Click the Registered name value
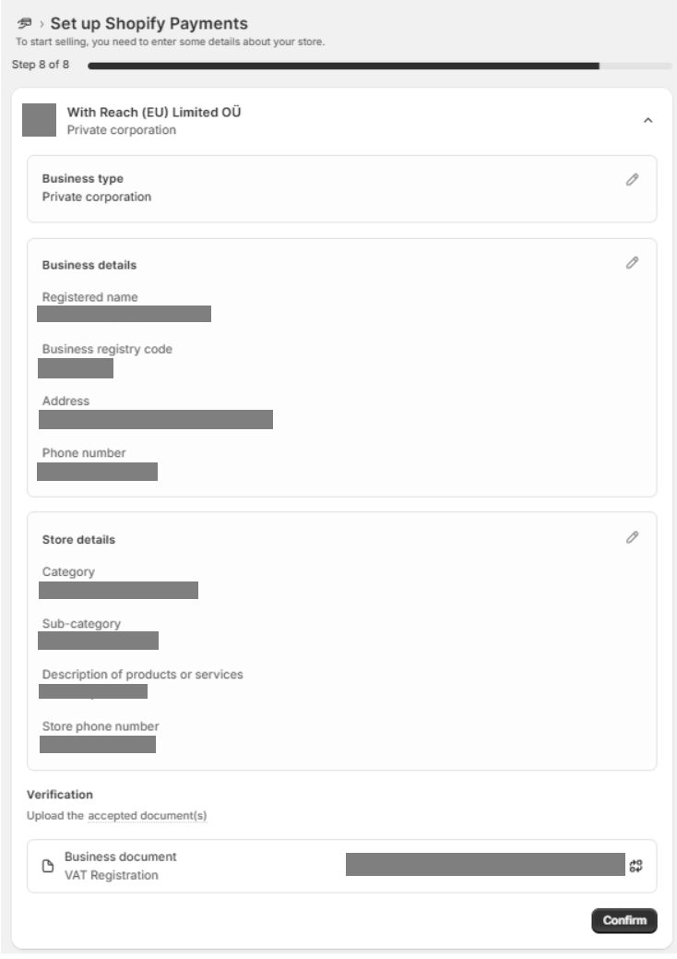Viewport: 677px width, 959px height. click(x=124, y=314)
